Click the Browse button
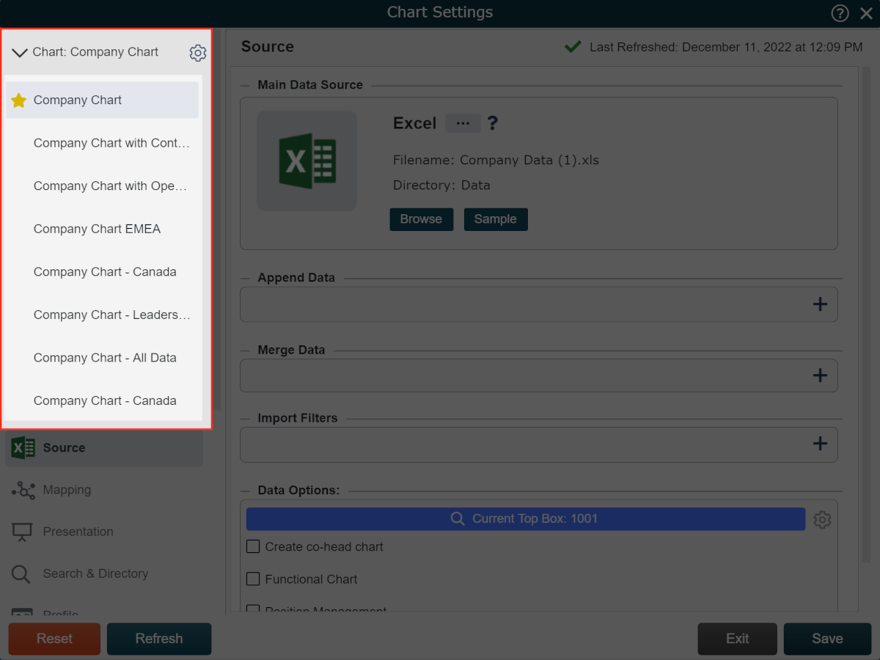The height and width of the screenshot is (660, 880). (x=421, y=219)
